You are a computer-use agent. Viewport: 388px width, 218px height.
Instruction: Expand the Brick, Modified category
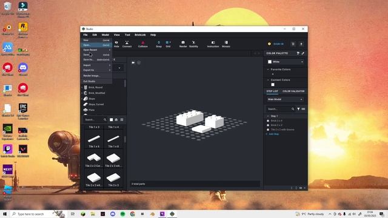82,93
